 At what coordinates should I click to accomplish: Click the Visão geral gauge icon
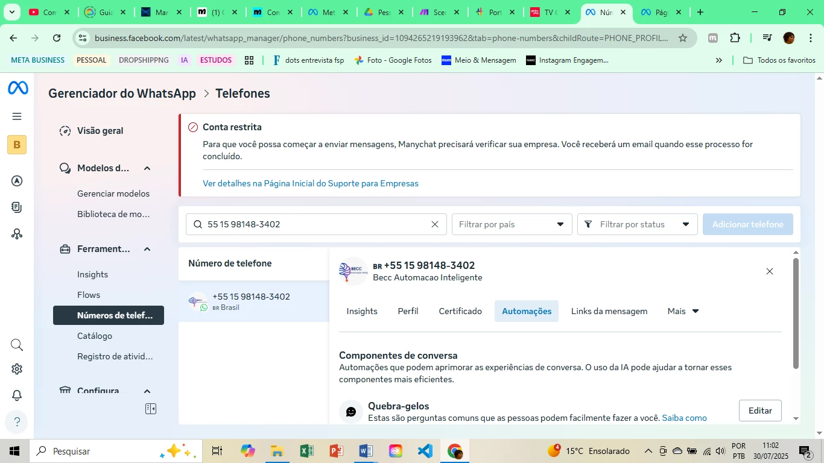coord(65,131)
